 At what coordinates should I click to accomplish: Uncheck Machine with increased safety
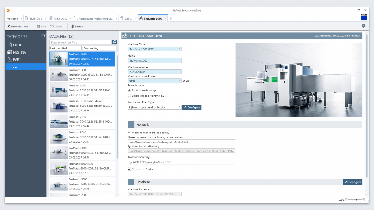(129, 132)
